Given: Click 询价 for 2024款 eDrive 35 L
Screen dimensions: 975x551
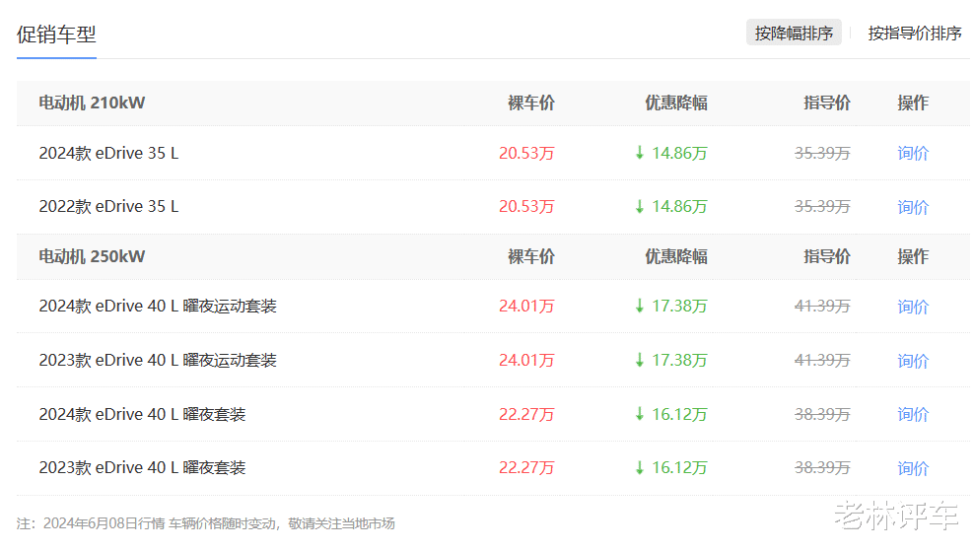Looking at the screenshot, I should tap(912, 153).
